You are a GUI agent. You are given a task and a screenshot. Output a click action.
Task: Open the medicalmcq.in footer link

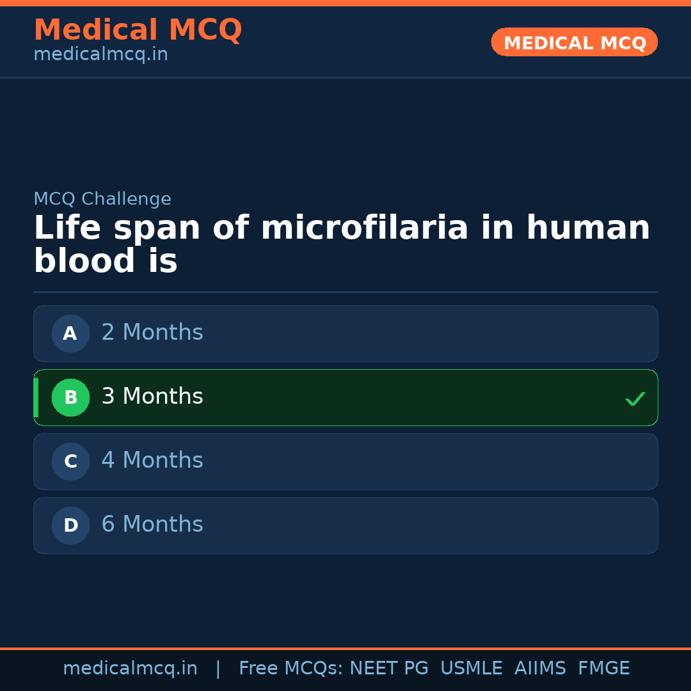tap(131, 668)
